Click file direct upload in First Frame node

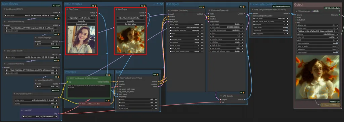click(81, 24)
